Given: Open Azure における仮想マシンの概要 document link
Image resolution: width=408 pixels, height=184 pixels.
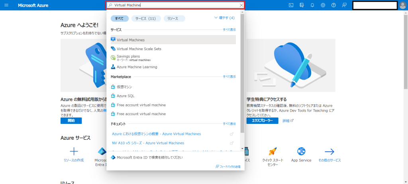Looking at the screenshot, I should [156, 134].
